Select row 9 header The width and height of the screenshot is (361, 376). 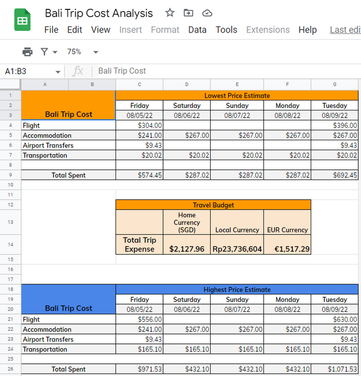pyautogui.click(x=11, y=175)
